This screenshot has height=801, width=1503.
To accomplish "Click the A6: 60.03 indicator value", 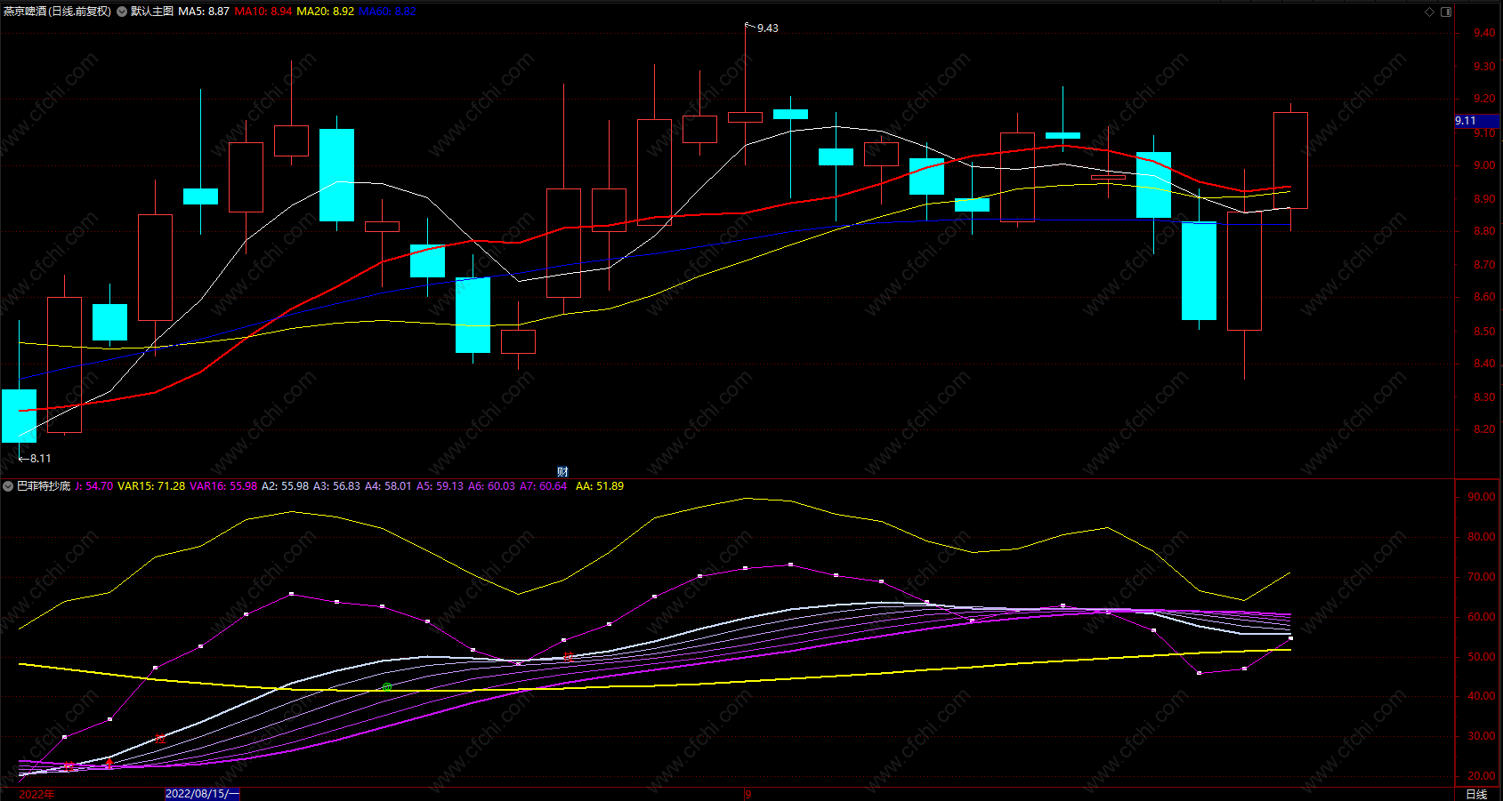I will 491,486.
